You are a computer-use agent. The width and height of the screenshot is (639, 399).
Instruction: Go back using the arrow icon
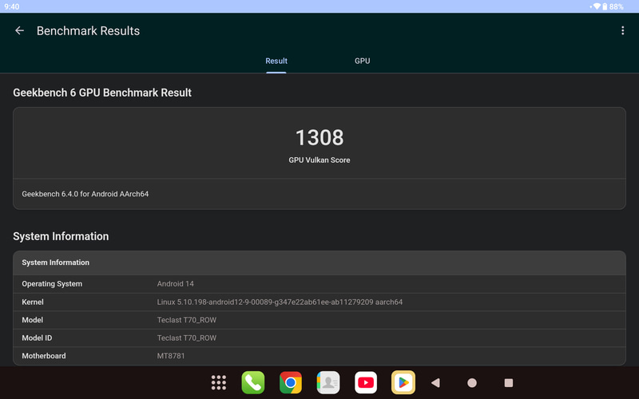[x=19, y=30]
